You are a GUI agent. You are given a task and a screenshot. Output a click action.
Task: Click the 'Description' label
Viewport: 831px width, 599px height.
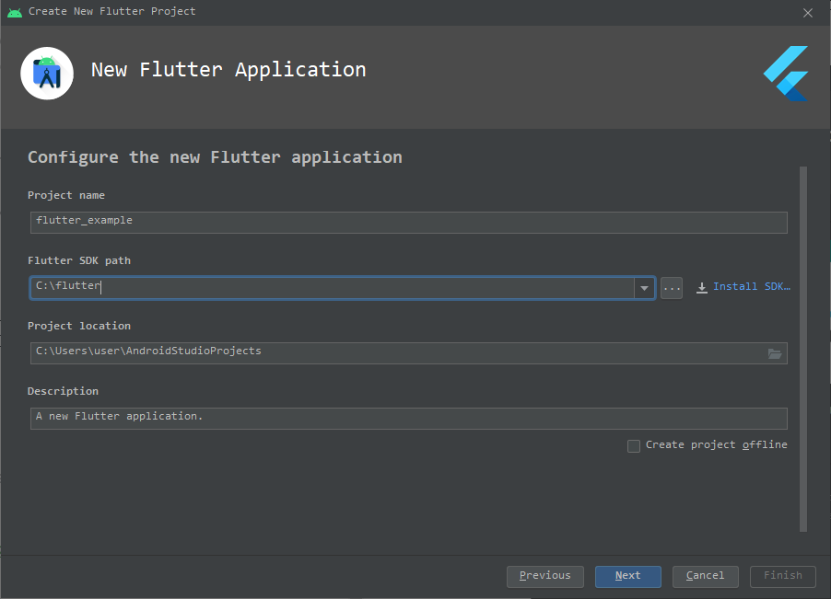(63, 391)
